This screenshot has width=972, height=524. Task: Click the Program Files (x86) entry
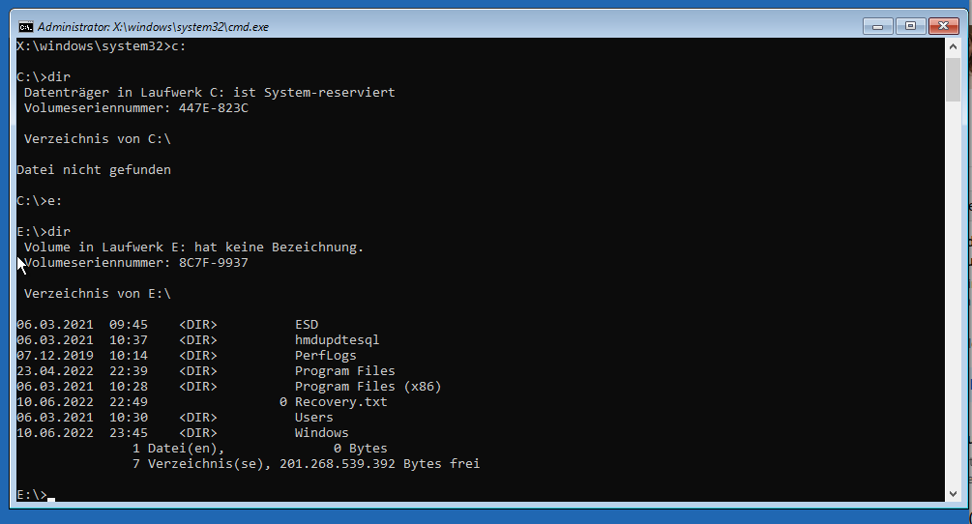(368, 387)
